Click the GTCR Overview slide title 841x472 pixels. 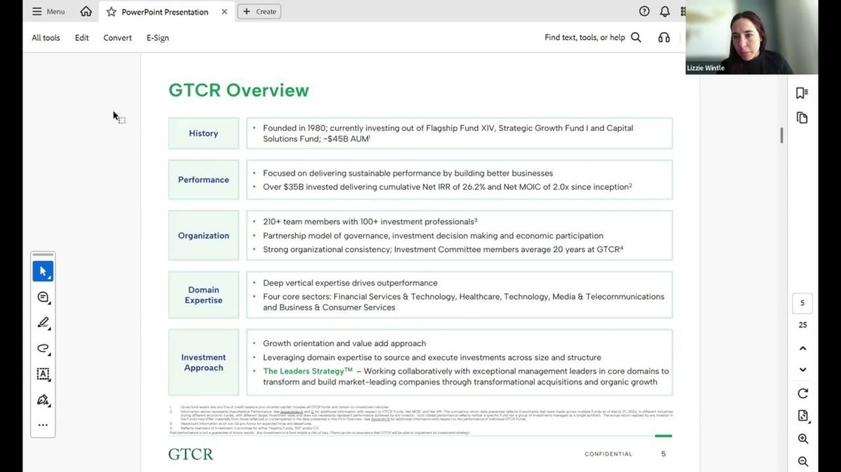coord(238,90)
